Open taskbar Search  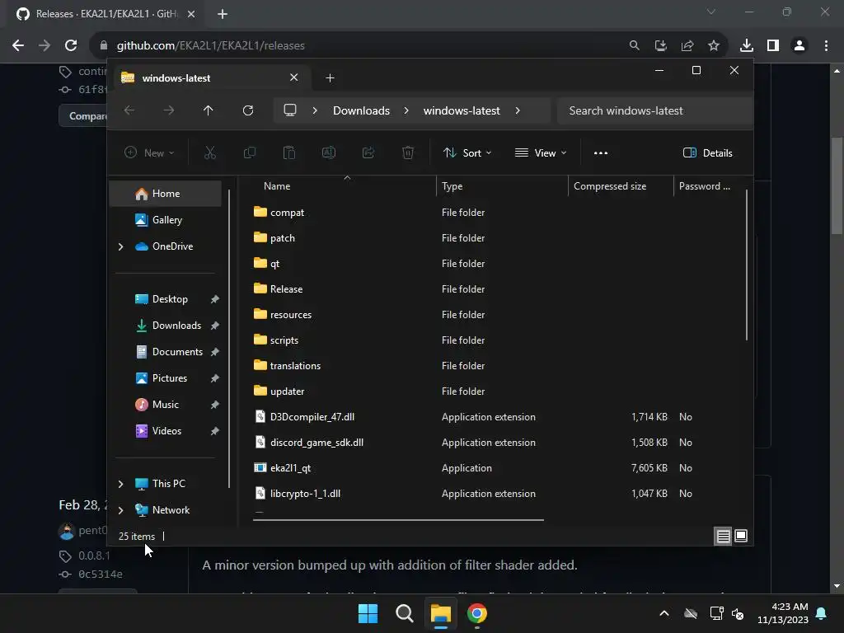404,613
